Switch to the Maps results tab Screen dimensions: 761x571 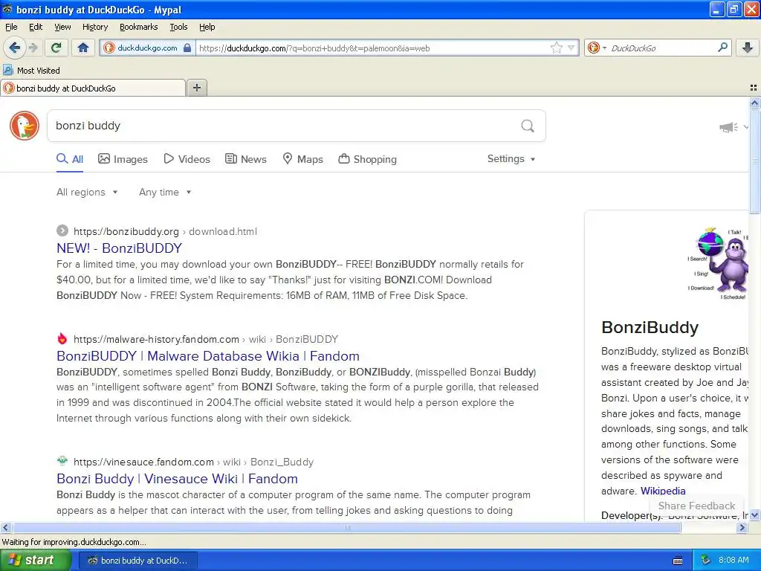[x=303, y=159]
